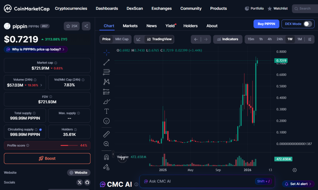Open the Indicators dropdown
This screenshot has height=190, width=318.
(228, 39)
